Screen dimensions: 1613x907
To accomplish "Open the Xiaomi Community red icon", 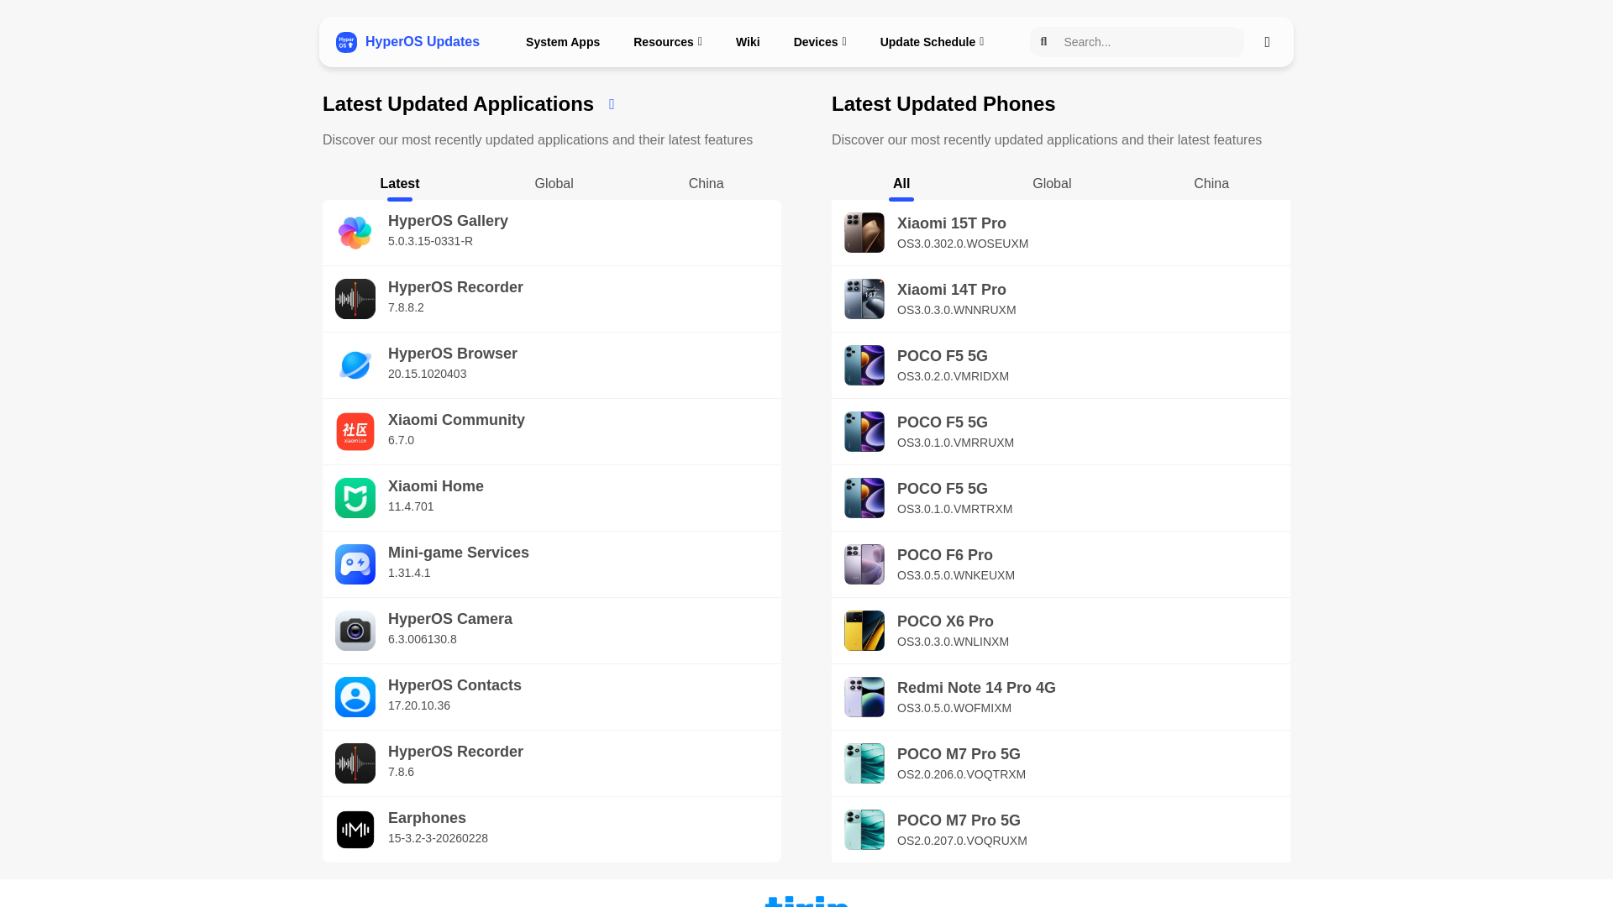I will pyautogui.click(x=355, y=432).
